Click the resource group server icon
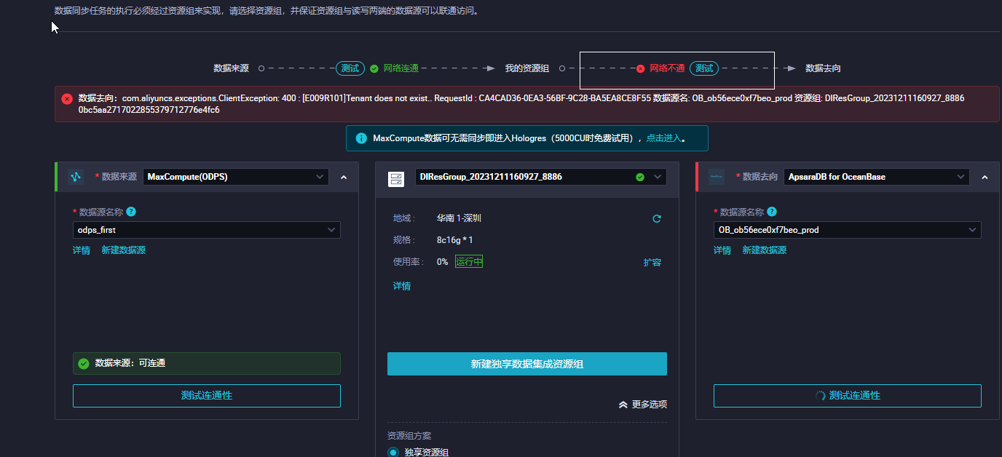Image resolution: width=1002 pixels, height=457 pixels. tap(396, 179)
